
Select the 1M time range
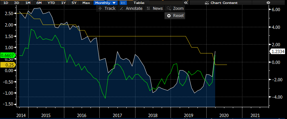[x=28, y=3]
